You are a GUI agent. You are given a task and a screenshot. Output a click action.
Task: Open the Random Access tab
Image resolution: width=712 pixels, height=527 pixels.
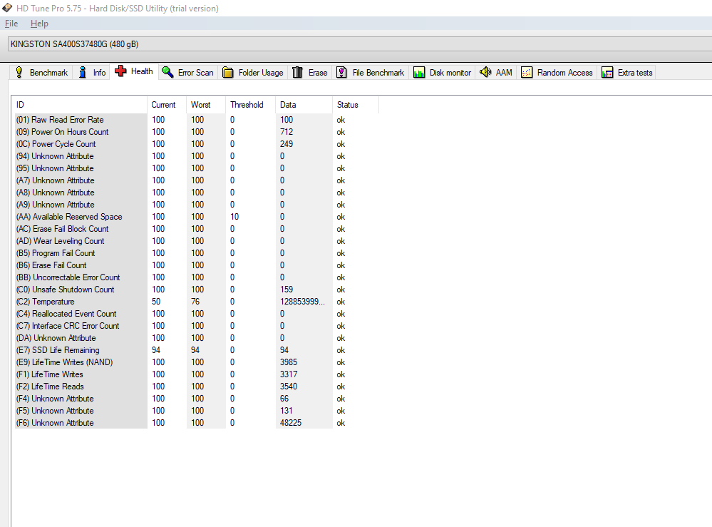[557, 72]
